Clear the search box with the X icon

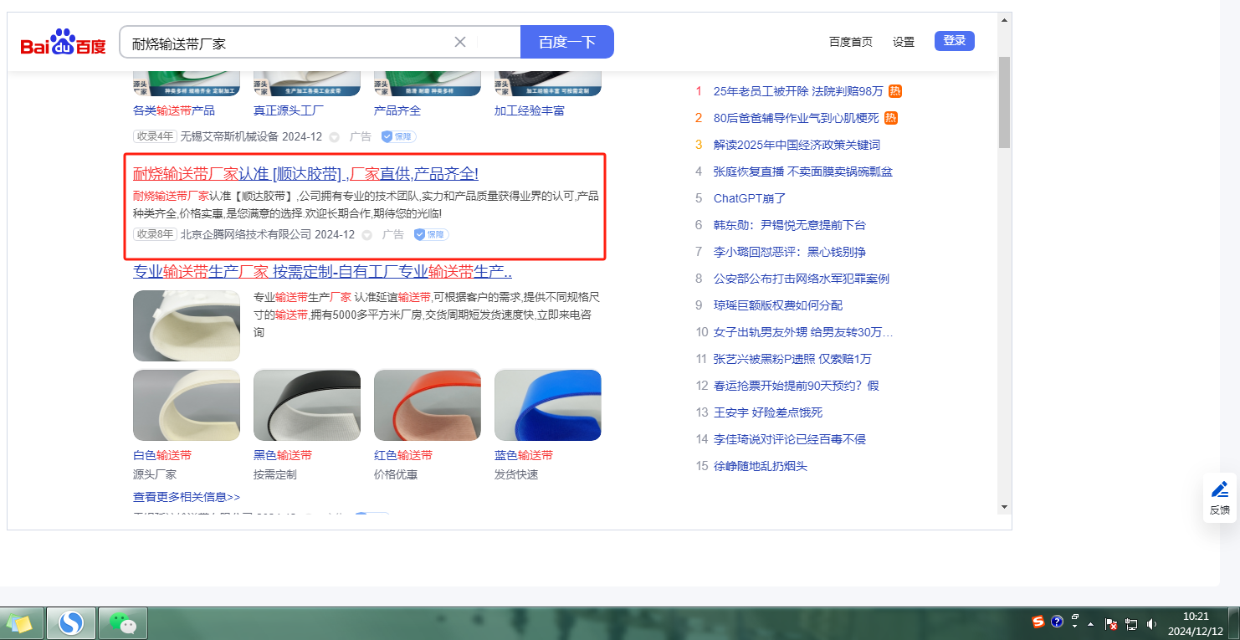[x=460, y=42]
